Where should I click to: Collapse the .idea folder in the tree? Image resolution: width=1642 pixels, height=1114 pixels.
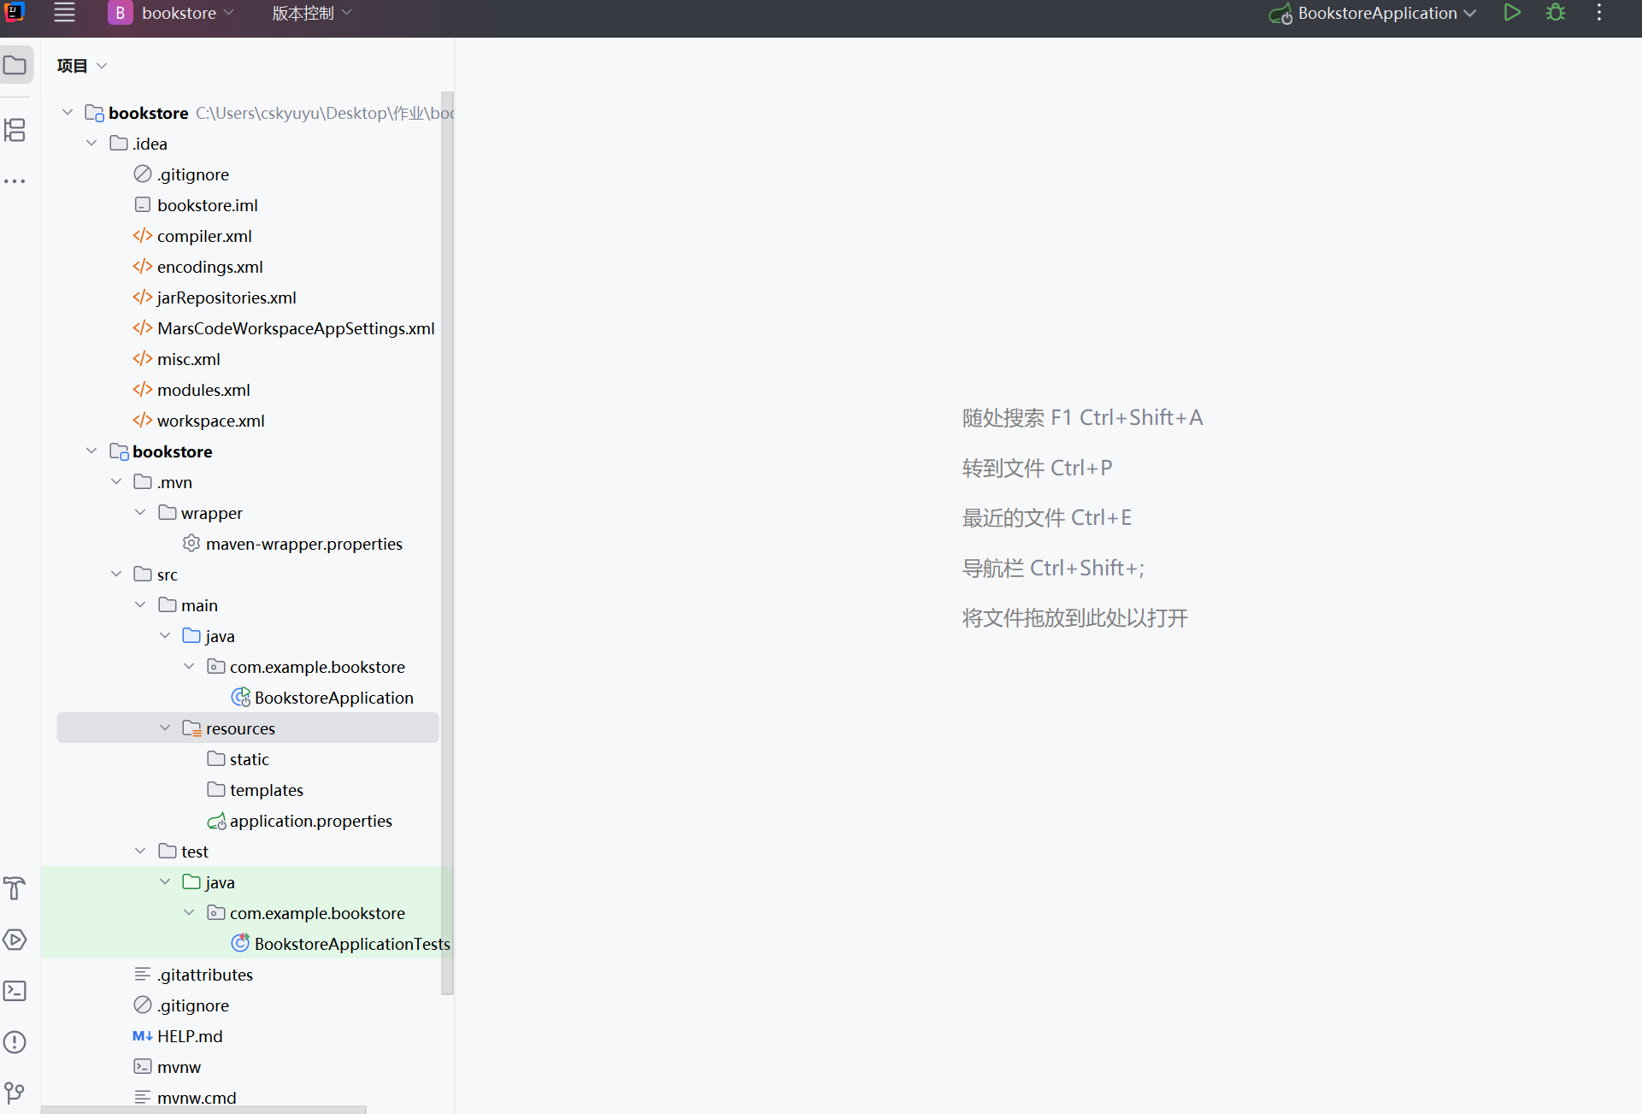coord(92,143)
